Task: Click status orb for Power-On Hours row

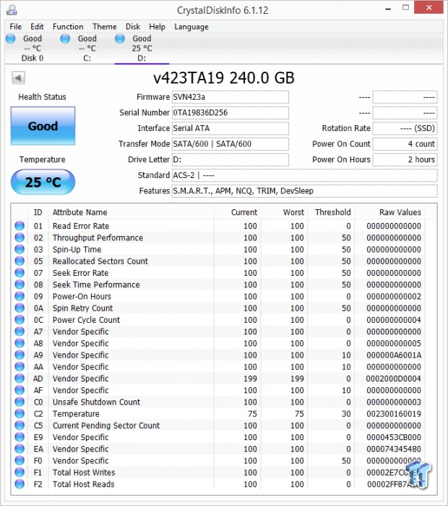Action: 20,296
